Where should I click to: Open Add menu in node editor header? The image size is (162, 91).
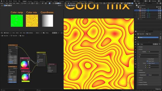[x=21, y=33]
